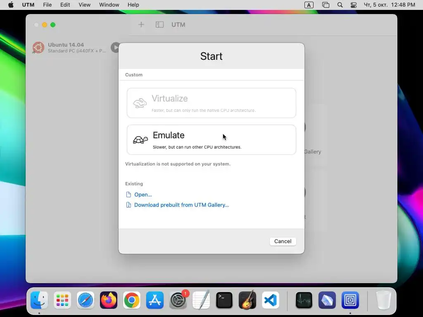Click the yellow minimize button of UTM window
Image resolution: width=423 pixels, height=317 pixels.
[45, 25]
